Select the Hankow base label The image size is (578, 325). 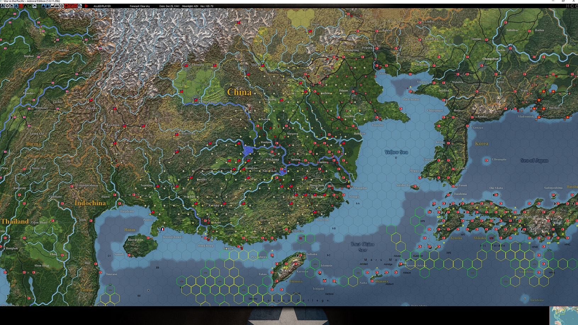click(266, 142)
